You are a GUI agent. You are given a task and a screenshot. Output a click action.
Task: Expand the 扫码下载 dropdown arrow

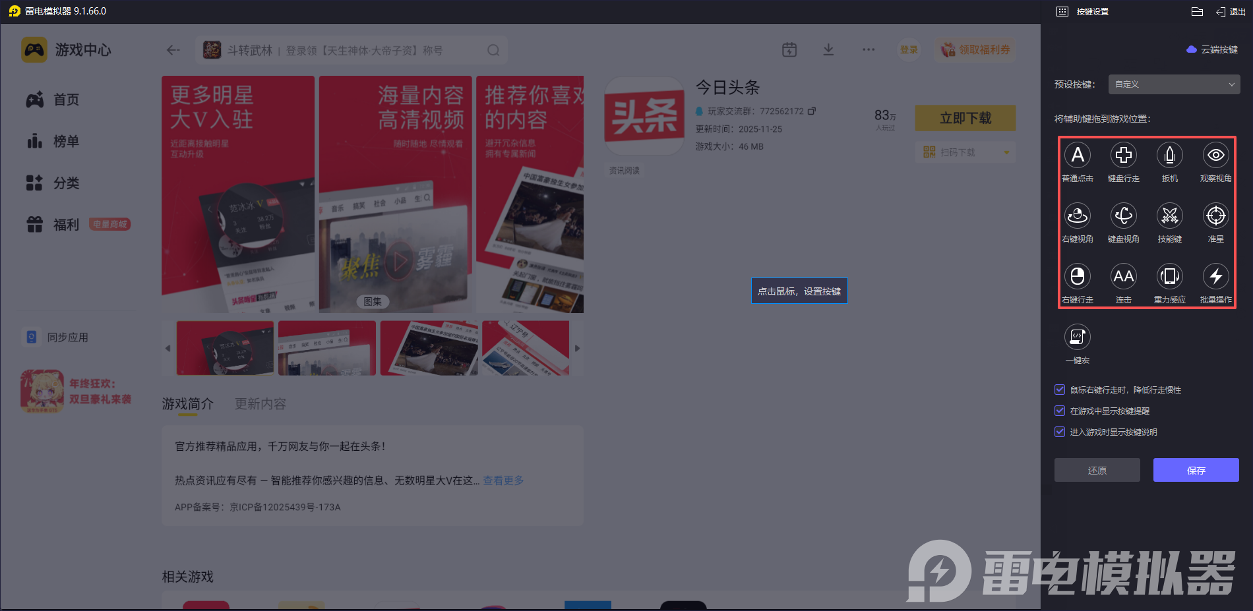point(1006,152)
